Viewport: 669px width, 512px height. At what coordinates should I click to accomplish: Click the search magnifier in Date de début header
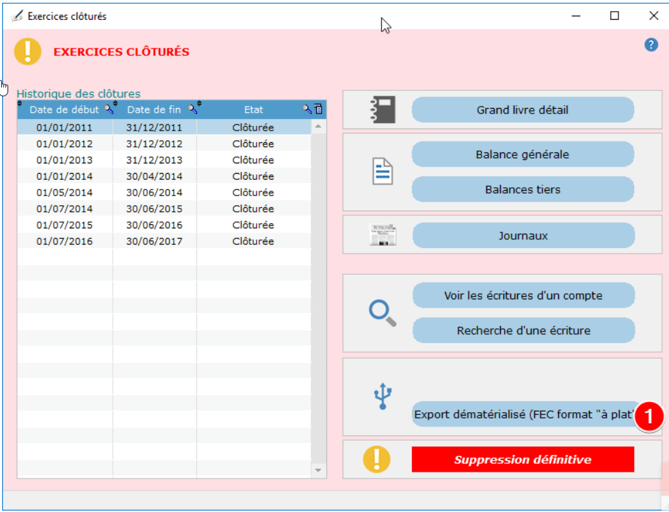[x=109, y=109]
